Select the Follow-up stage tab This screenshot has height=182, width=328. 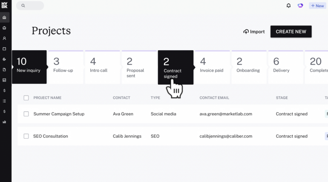click(66, 67)
